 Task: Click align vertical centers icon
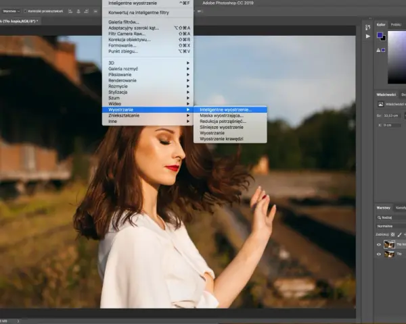pyautogui.click(x=78, y=11)
